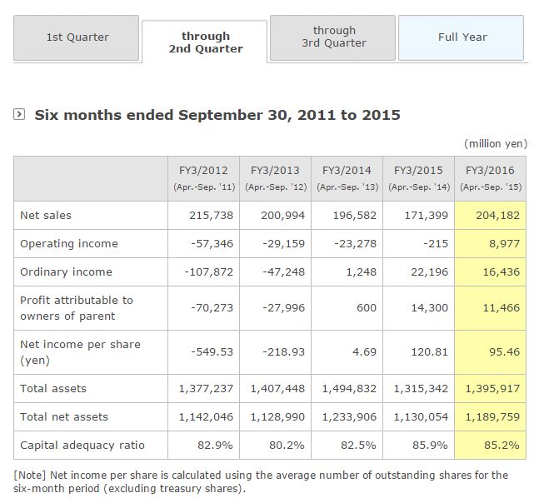Click the Total net assets row label
This screenshot has width=534, height=503.
click(64, 416)
